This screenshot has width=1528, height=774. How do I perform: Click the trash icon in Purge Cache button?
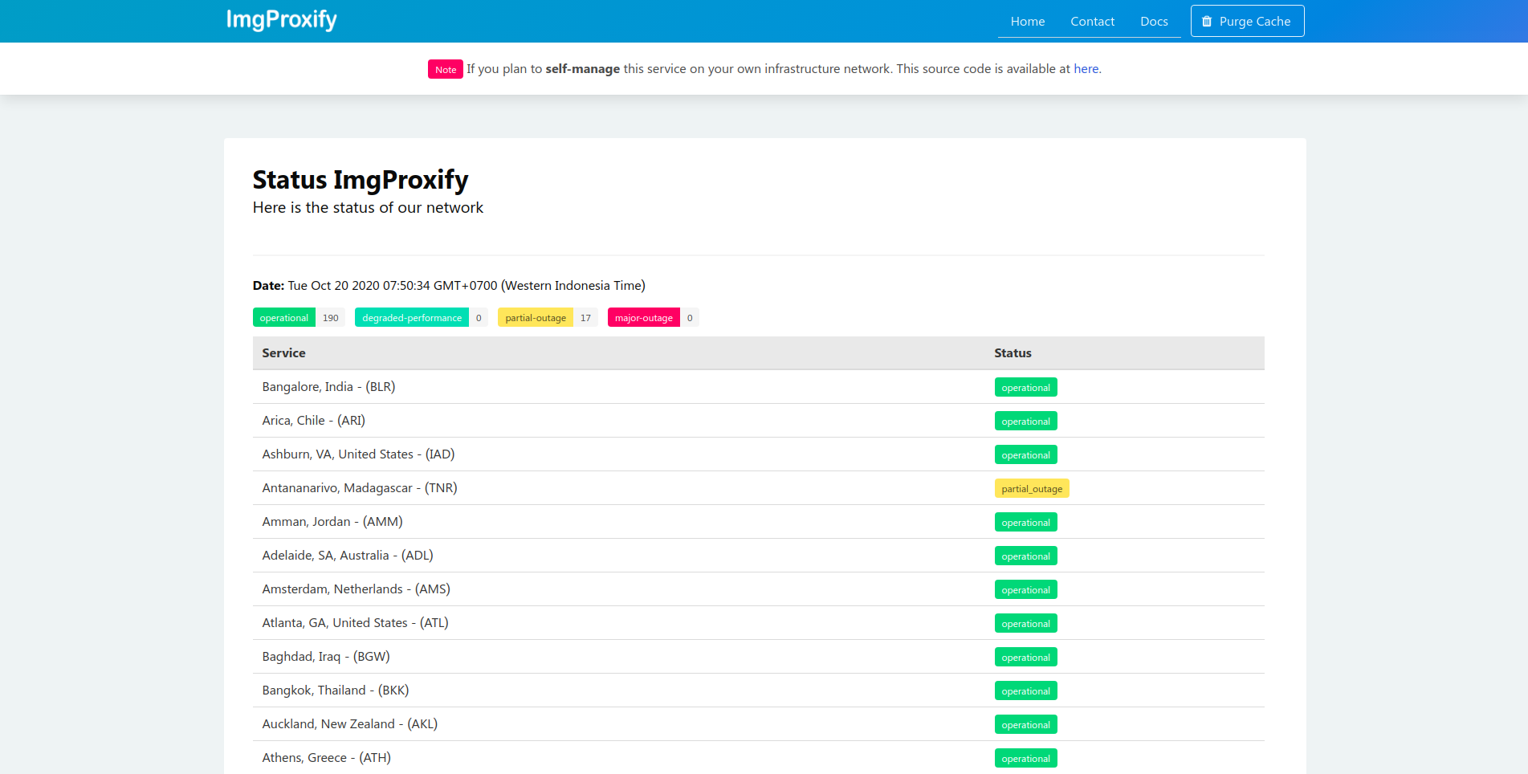coord(1207,22)
